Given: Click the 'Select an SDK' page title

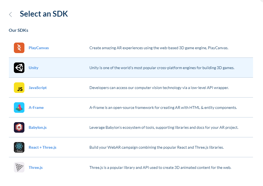Looking at the screenshot, I should click(x=44, y=14).
